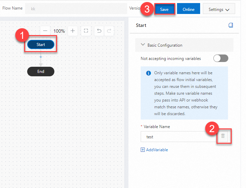The width and height of the screenshot is (246, 188).
Task: Zoom in the canvas with plus icon
Action: point(73,31)
